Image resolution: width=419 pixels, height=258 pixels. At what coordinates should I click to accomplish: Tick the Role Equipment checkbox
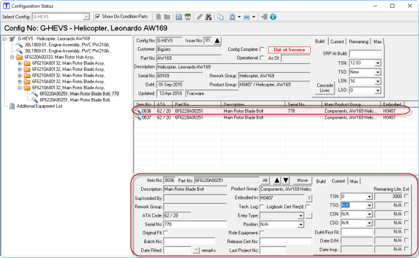point(262,233)
